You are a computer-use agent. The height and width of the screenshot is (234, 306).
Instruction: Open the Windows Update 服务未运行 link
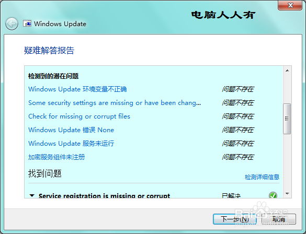71,144
